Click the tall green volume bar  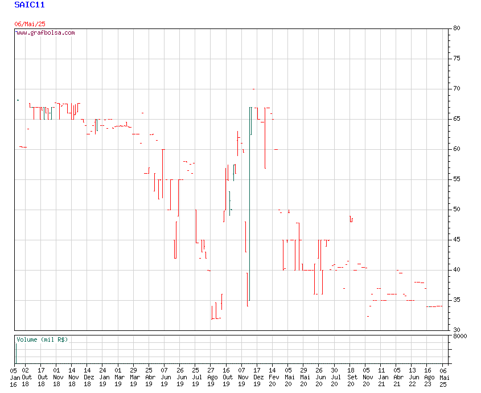coord(16,353)
